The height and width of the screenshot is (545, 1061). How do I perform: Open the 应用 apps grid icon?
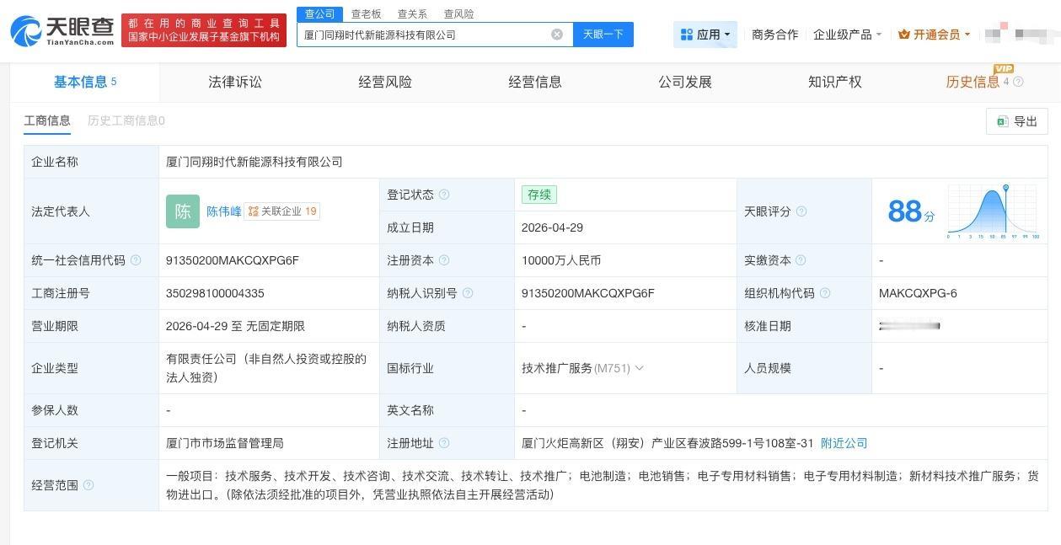click(688, 33)
